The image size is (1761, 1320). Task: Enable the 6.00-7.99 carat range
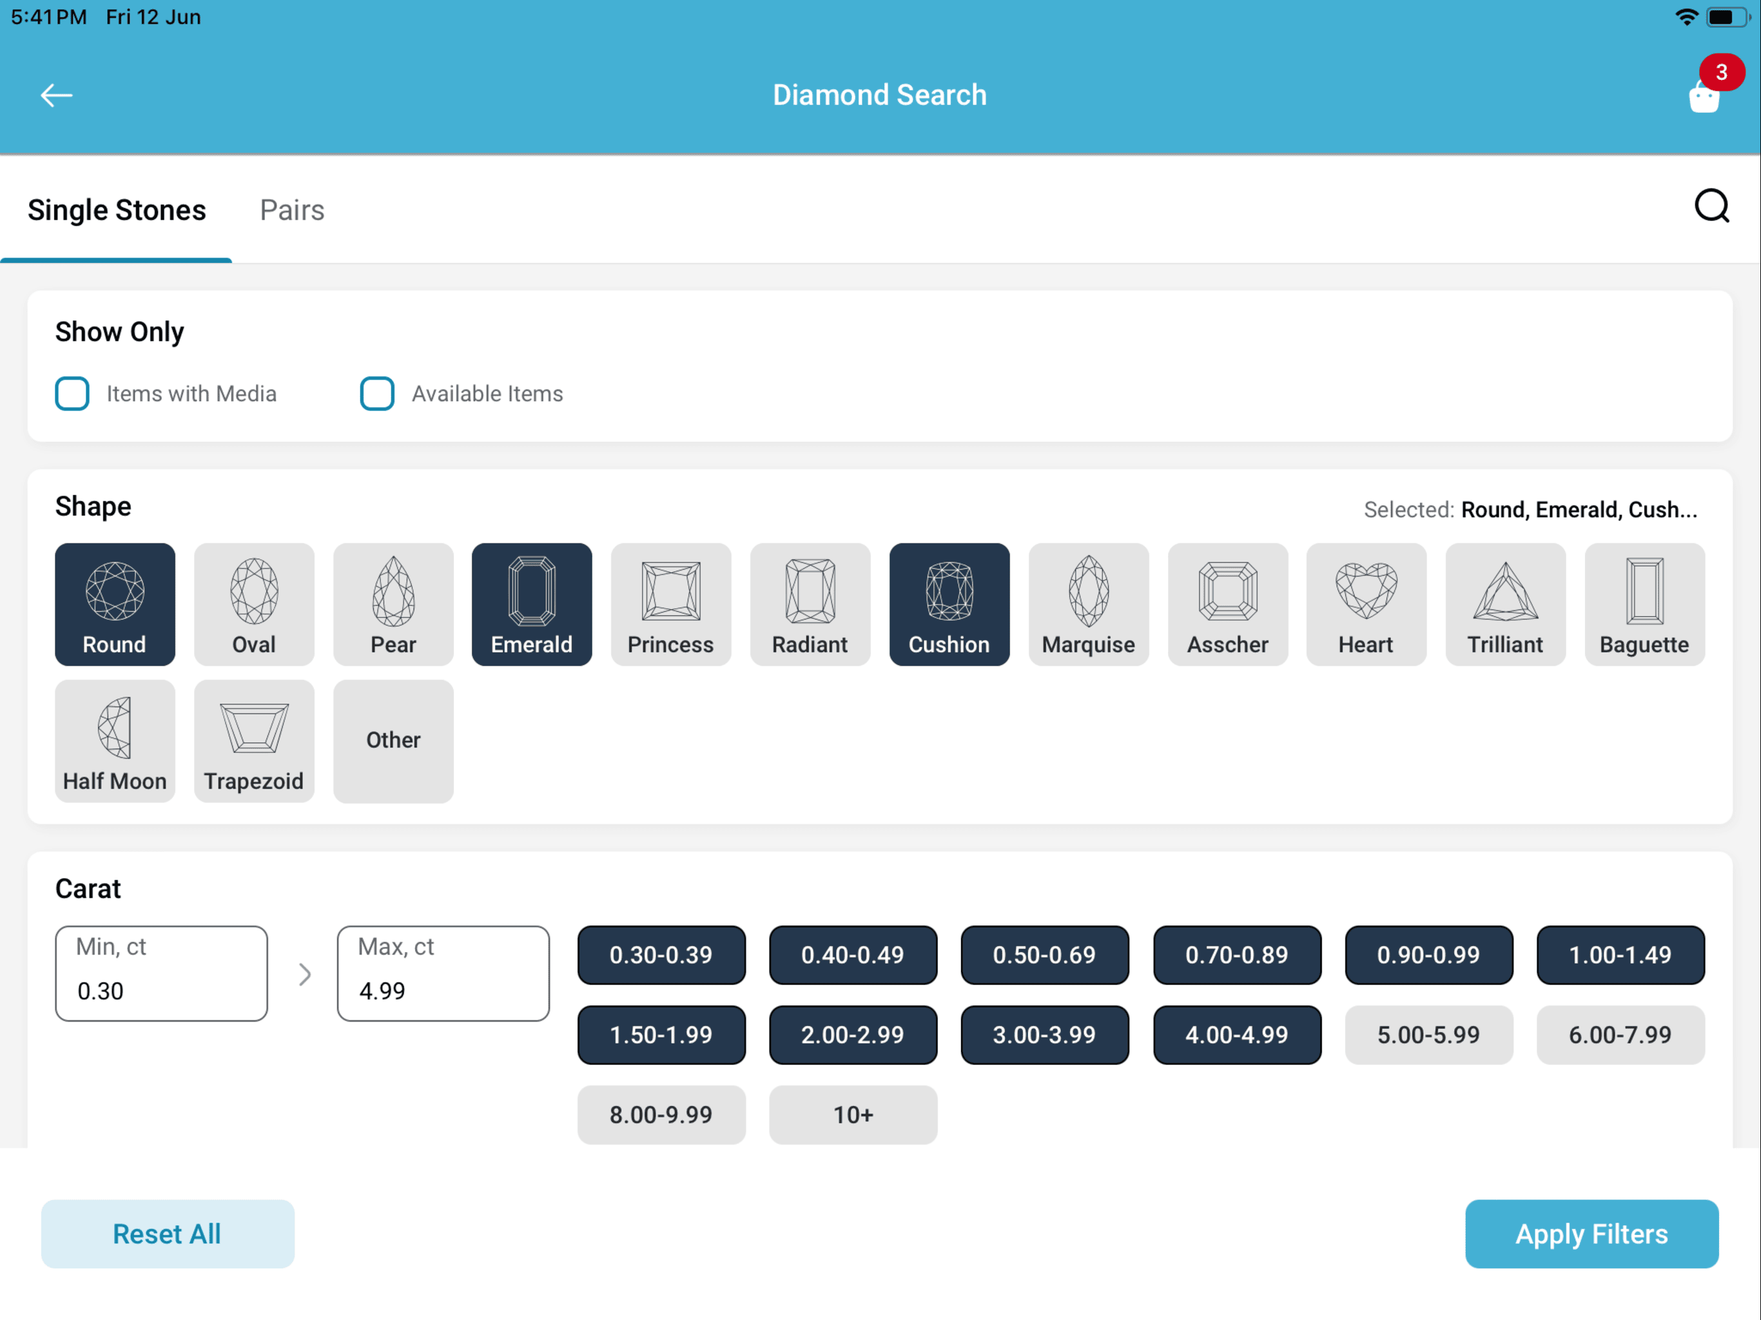click(x=1621, y=1035)
